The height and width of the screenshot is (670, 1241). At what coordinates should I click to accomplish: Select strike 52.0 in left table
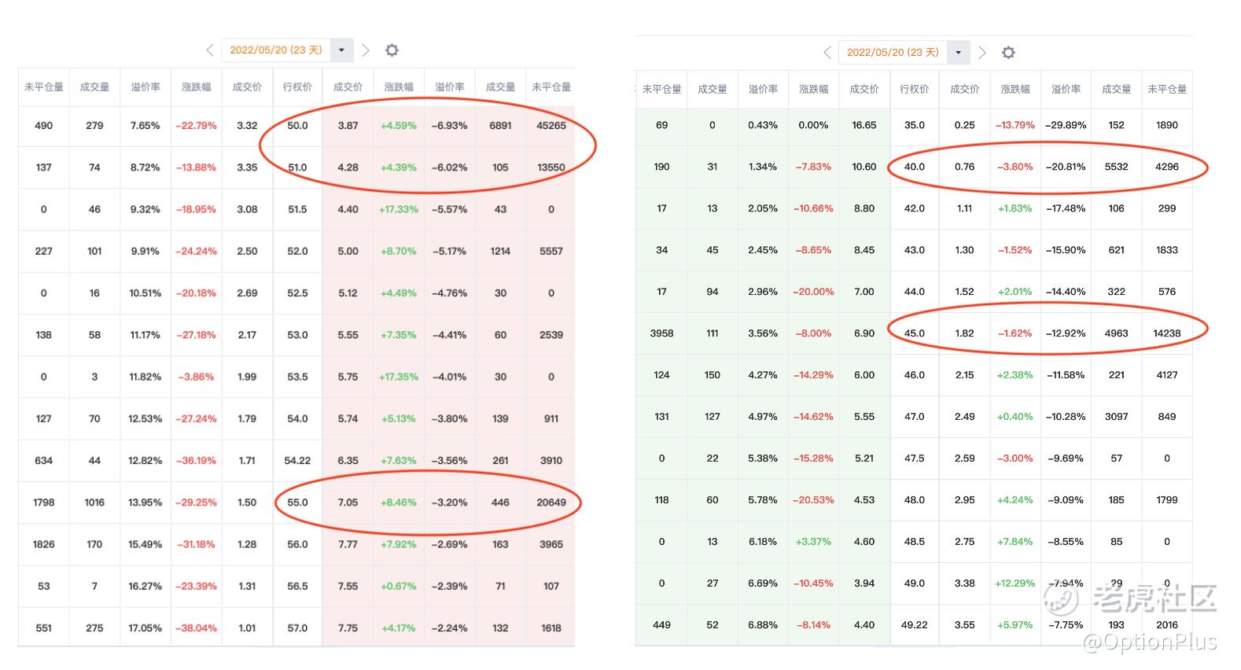(297, 251)
